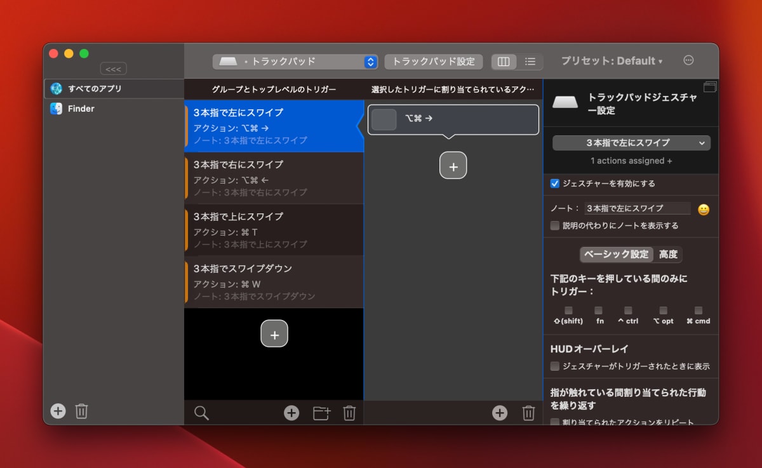
Task: Switch to column view layout icon
Action: point(504,62)
